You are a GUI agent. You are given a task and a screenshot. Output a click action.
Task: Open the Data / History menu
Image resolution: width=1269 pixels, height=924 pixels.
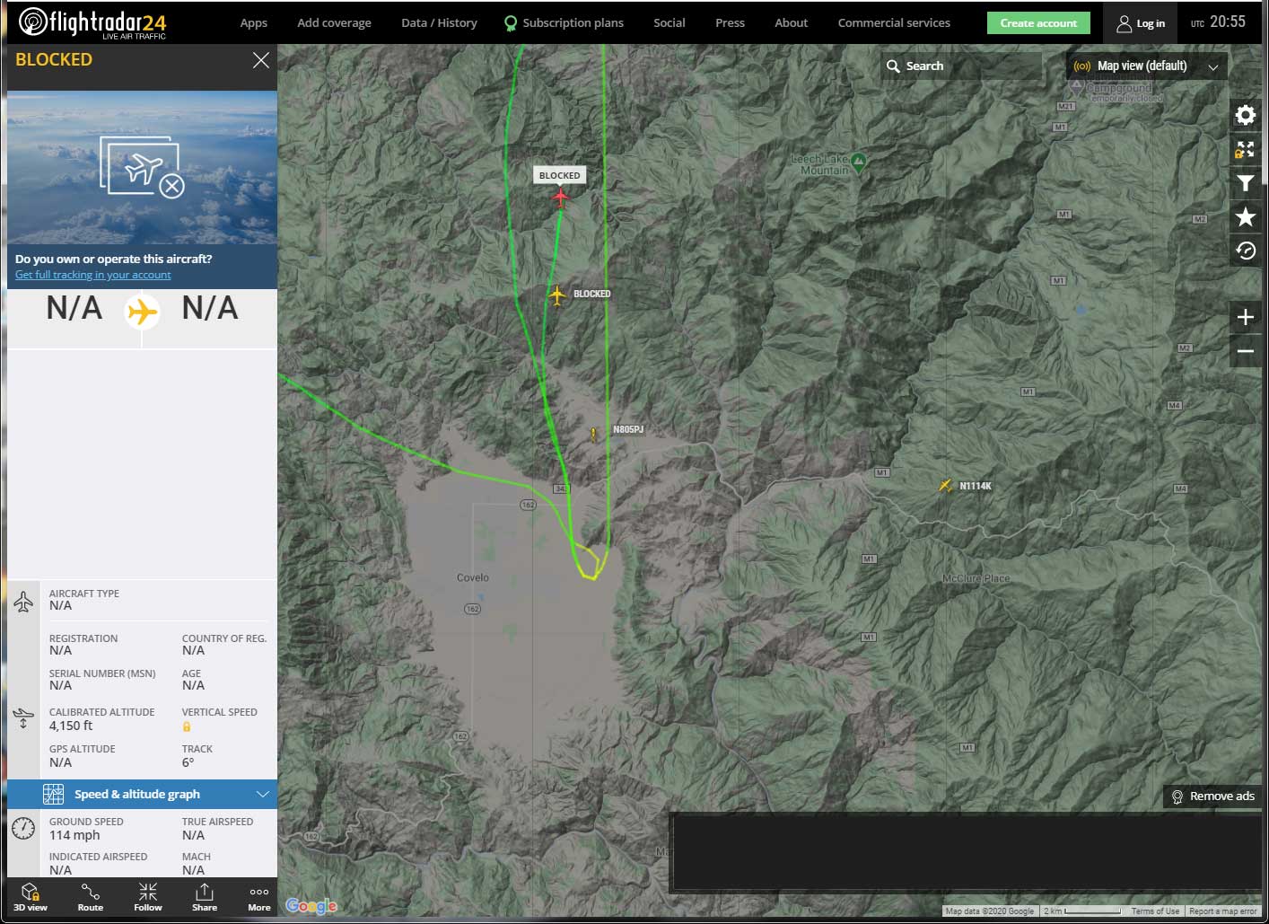(439, 23)
